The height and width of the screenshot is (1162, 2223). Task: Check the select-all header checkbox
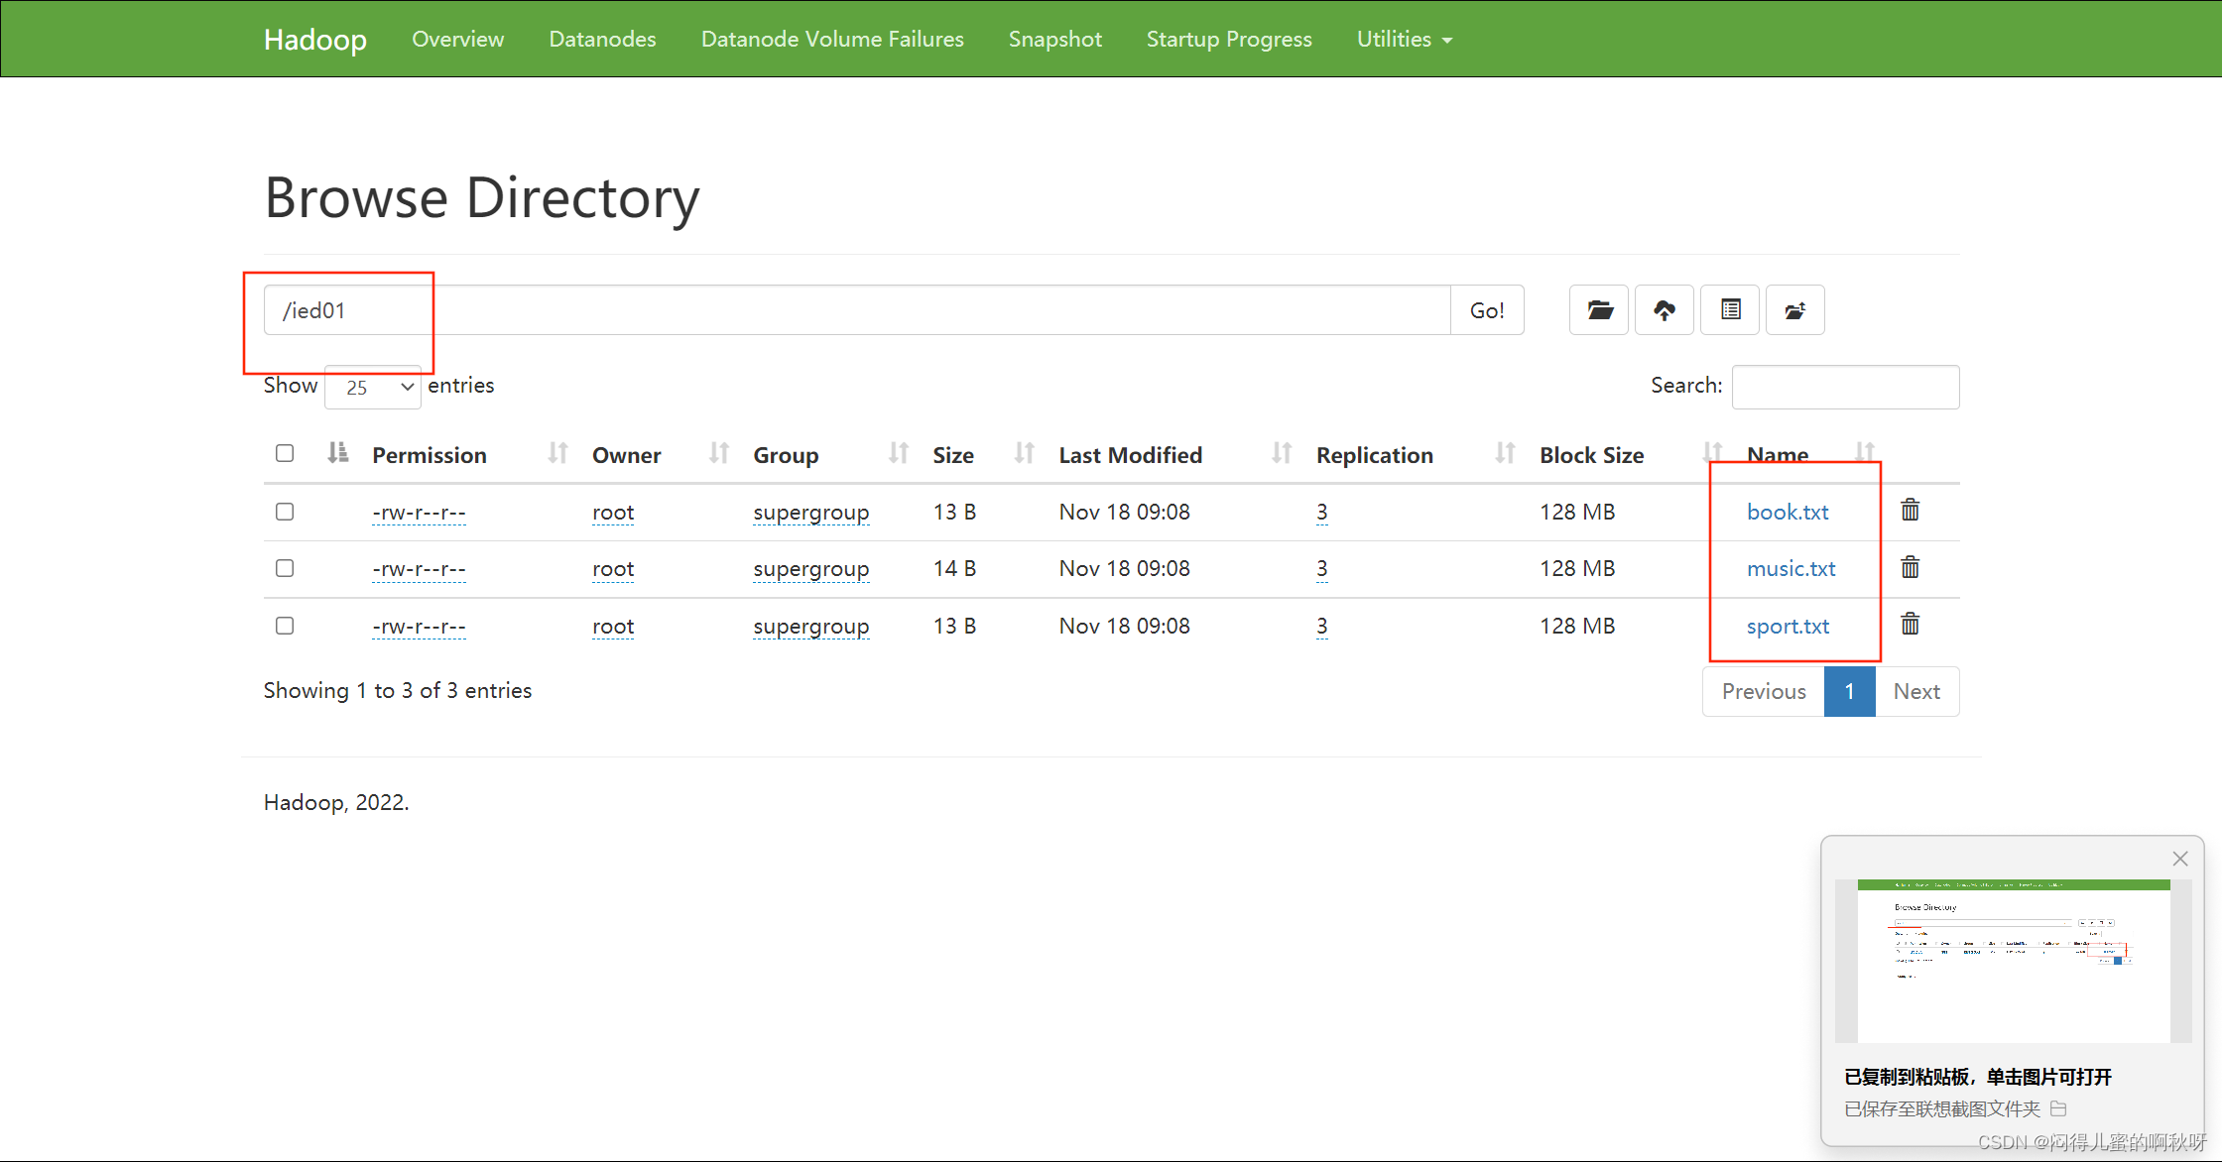285,453
